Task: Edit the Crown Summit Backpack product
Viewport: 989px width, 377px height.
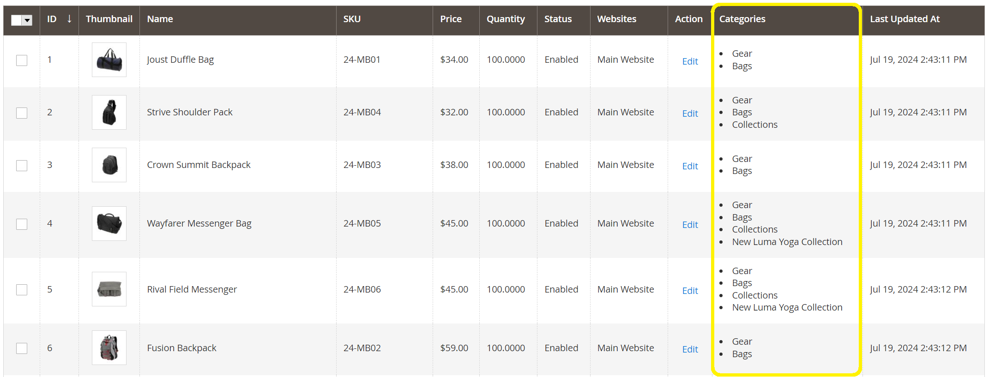Action: [690, 166]
